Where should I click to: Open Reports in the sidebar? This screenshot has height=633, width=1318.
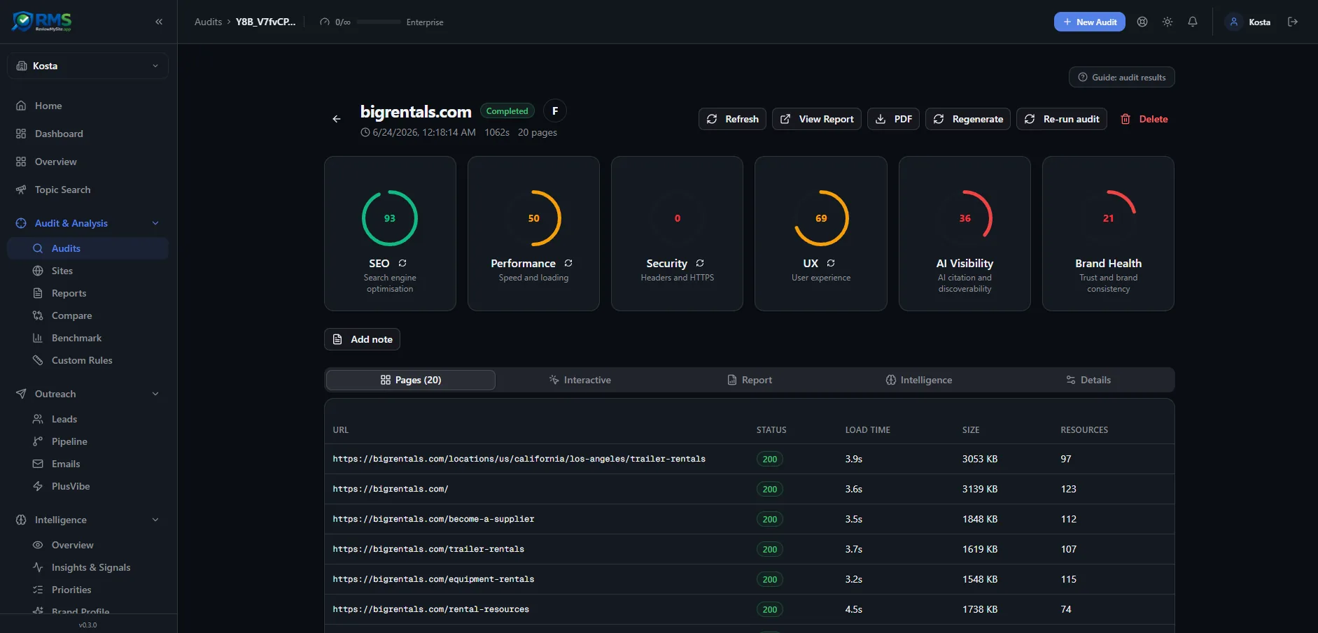pyautogui.click(x=87, y=293)
